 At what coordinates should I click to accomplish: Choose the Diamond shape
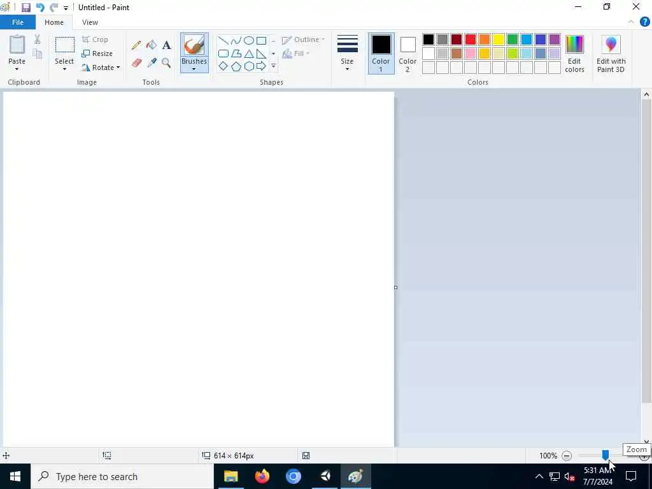click(x=223, y=66)
